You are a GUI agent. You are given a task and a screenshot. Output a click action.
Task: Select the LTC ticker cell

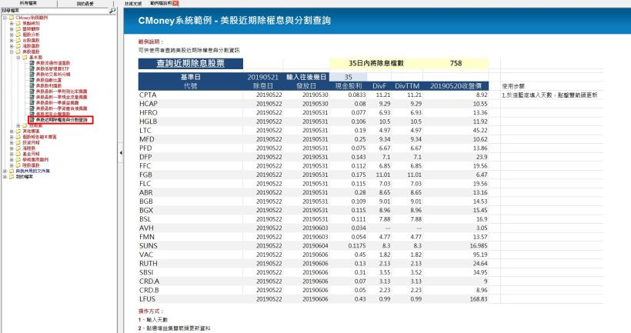(190, 130)
